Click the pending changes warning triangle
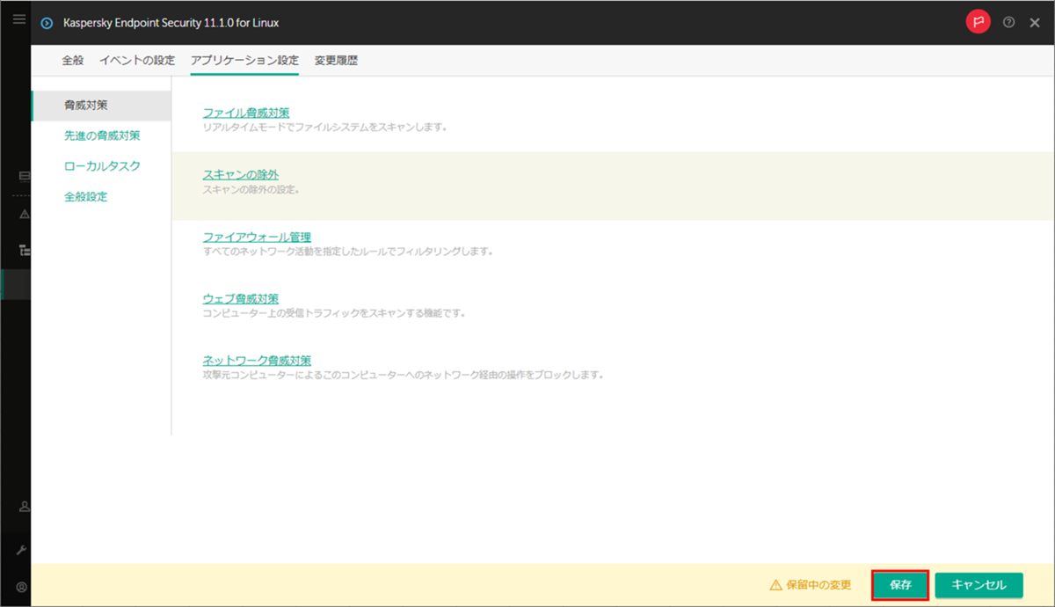Viewport: 1055px width, 607px height. tap(775, 584)
